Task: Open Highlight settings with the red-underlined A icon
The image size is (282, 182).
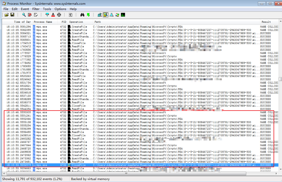Action: click(x=53, y=15)
